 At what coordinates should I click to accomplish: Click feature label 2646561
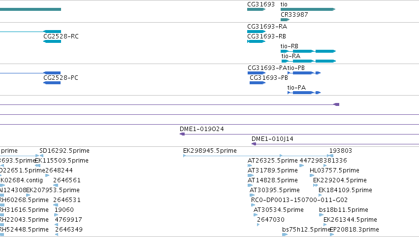coord(67,180)
